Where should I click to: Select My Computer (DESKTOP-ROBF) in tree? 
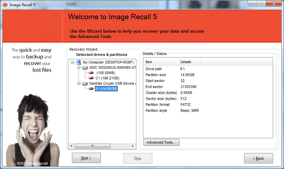click(x=108, y=62)
